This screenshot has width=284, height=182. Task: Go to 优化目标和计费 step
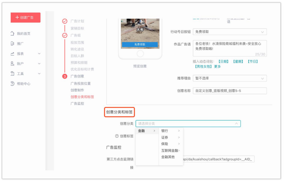pyautogui.click(x=82, y=69)
